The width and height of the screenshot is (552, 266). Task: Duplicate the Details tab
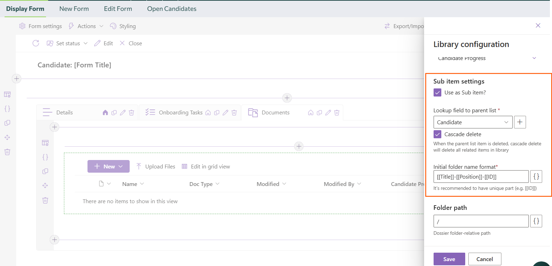coord(114,113)
